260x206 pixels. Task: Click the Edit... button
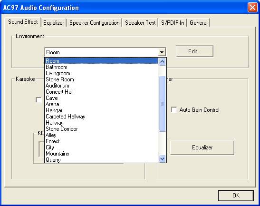point(194,51)
